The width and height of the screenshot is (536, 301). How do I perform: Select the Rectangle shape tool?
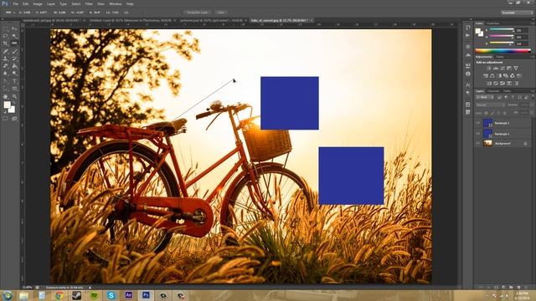click(x=14, y=89)
